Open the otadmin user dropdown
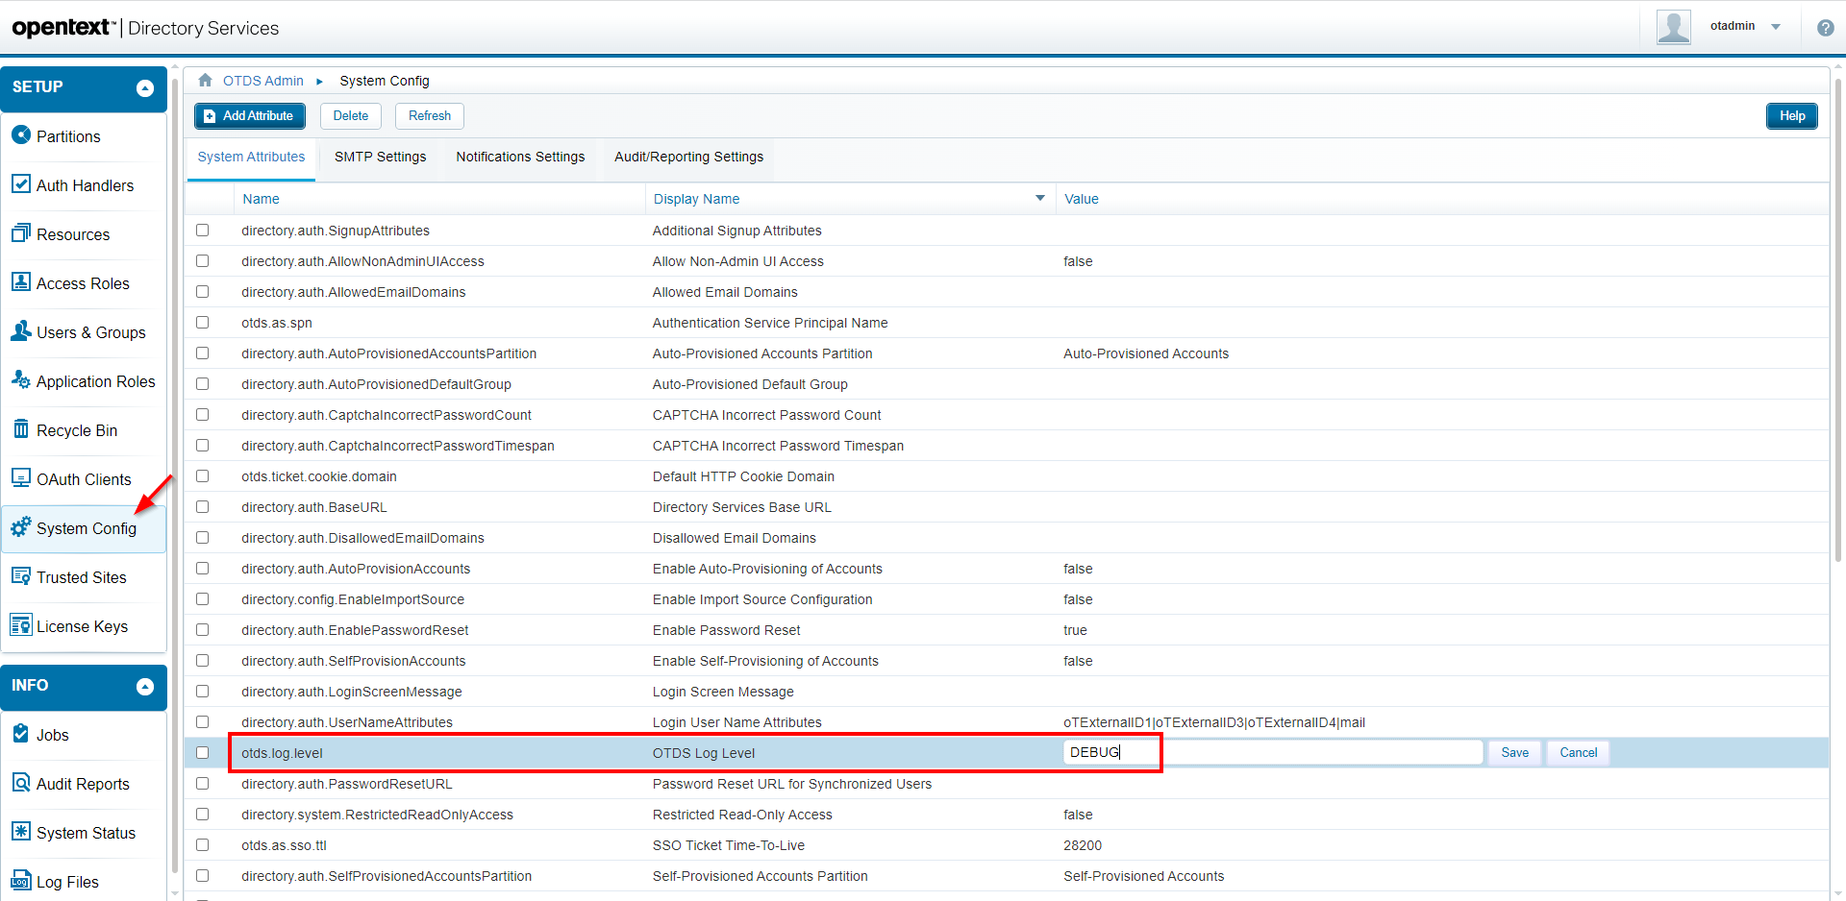This screenshot has width=1846, height=901. (x=1775, y=27)
